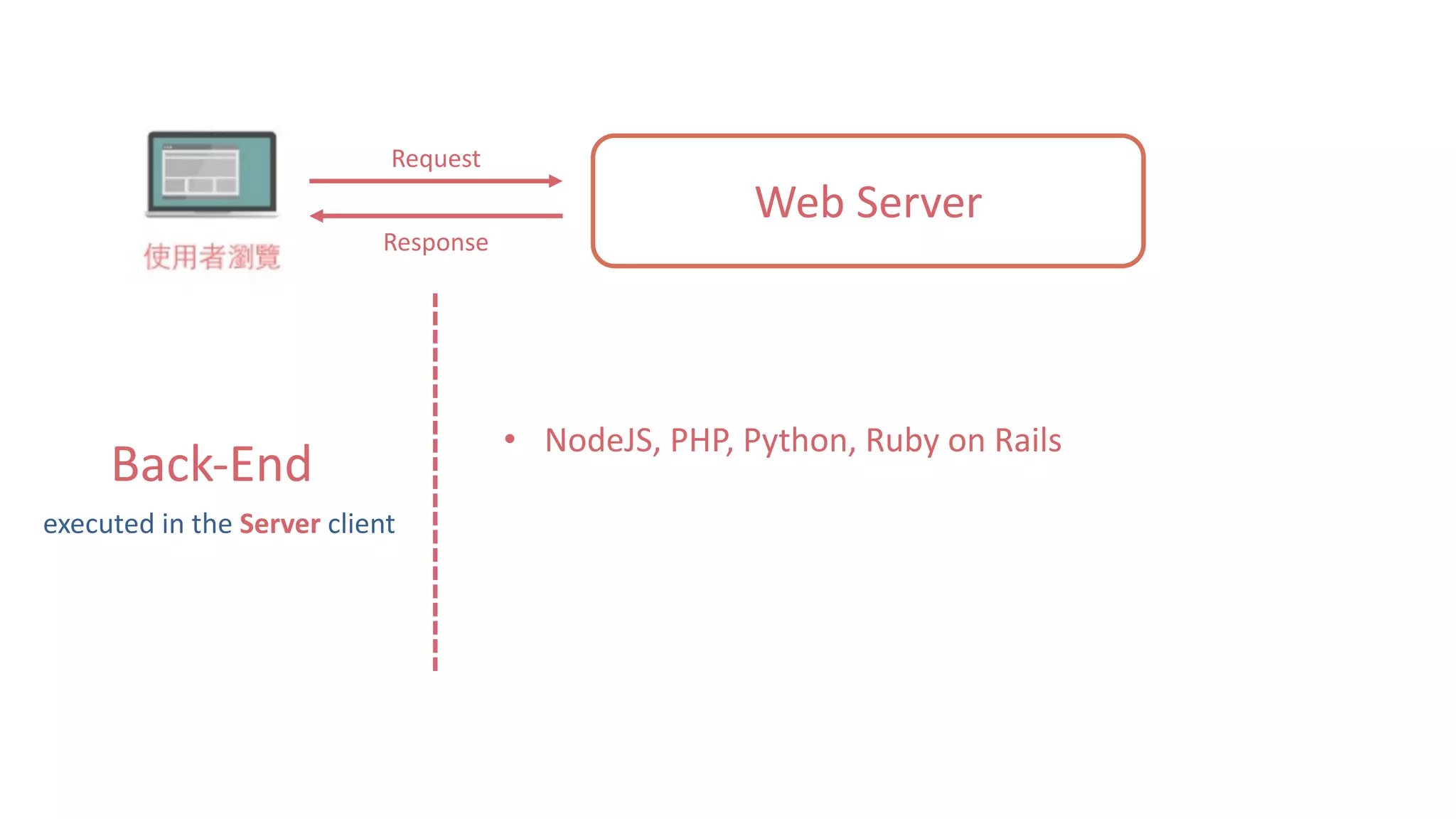Click the 'NodeJS' word in list
Image resolution: width=1456 pixels, height=819 pixels.
pyautogui.click(x=599, y=441)
